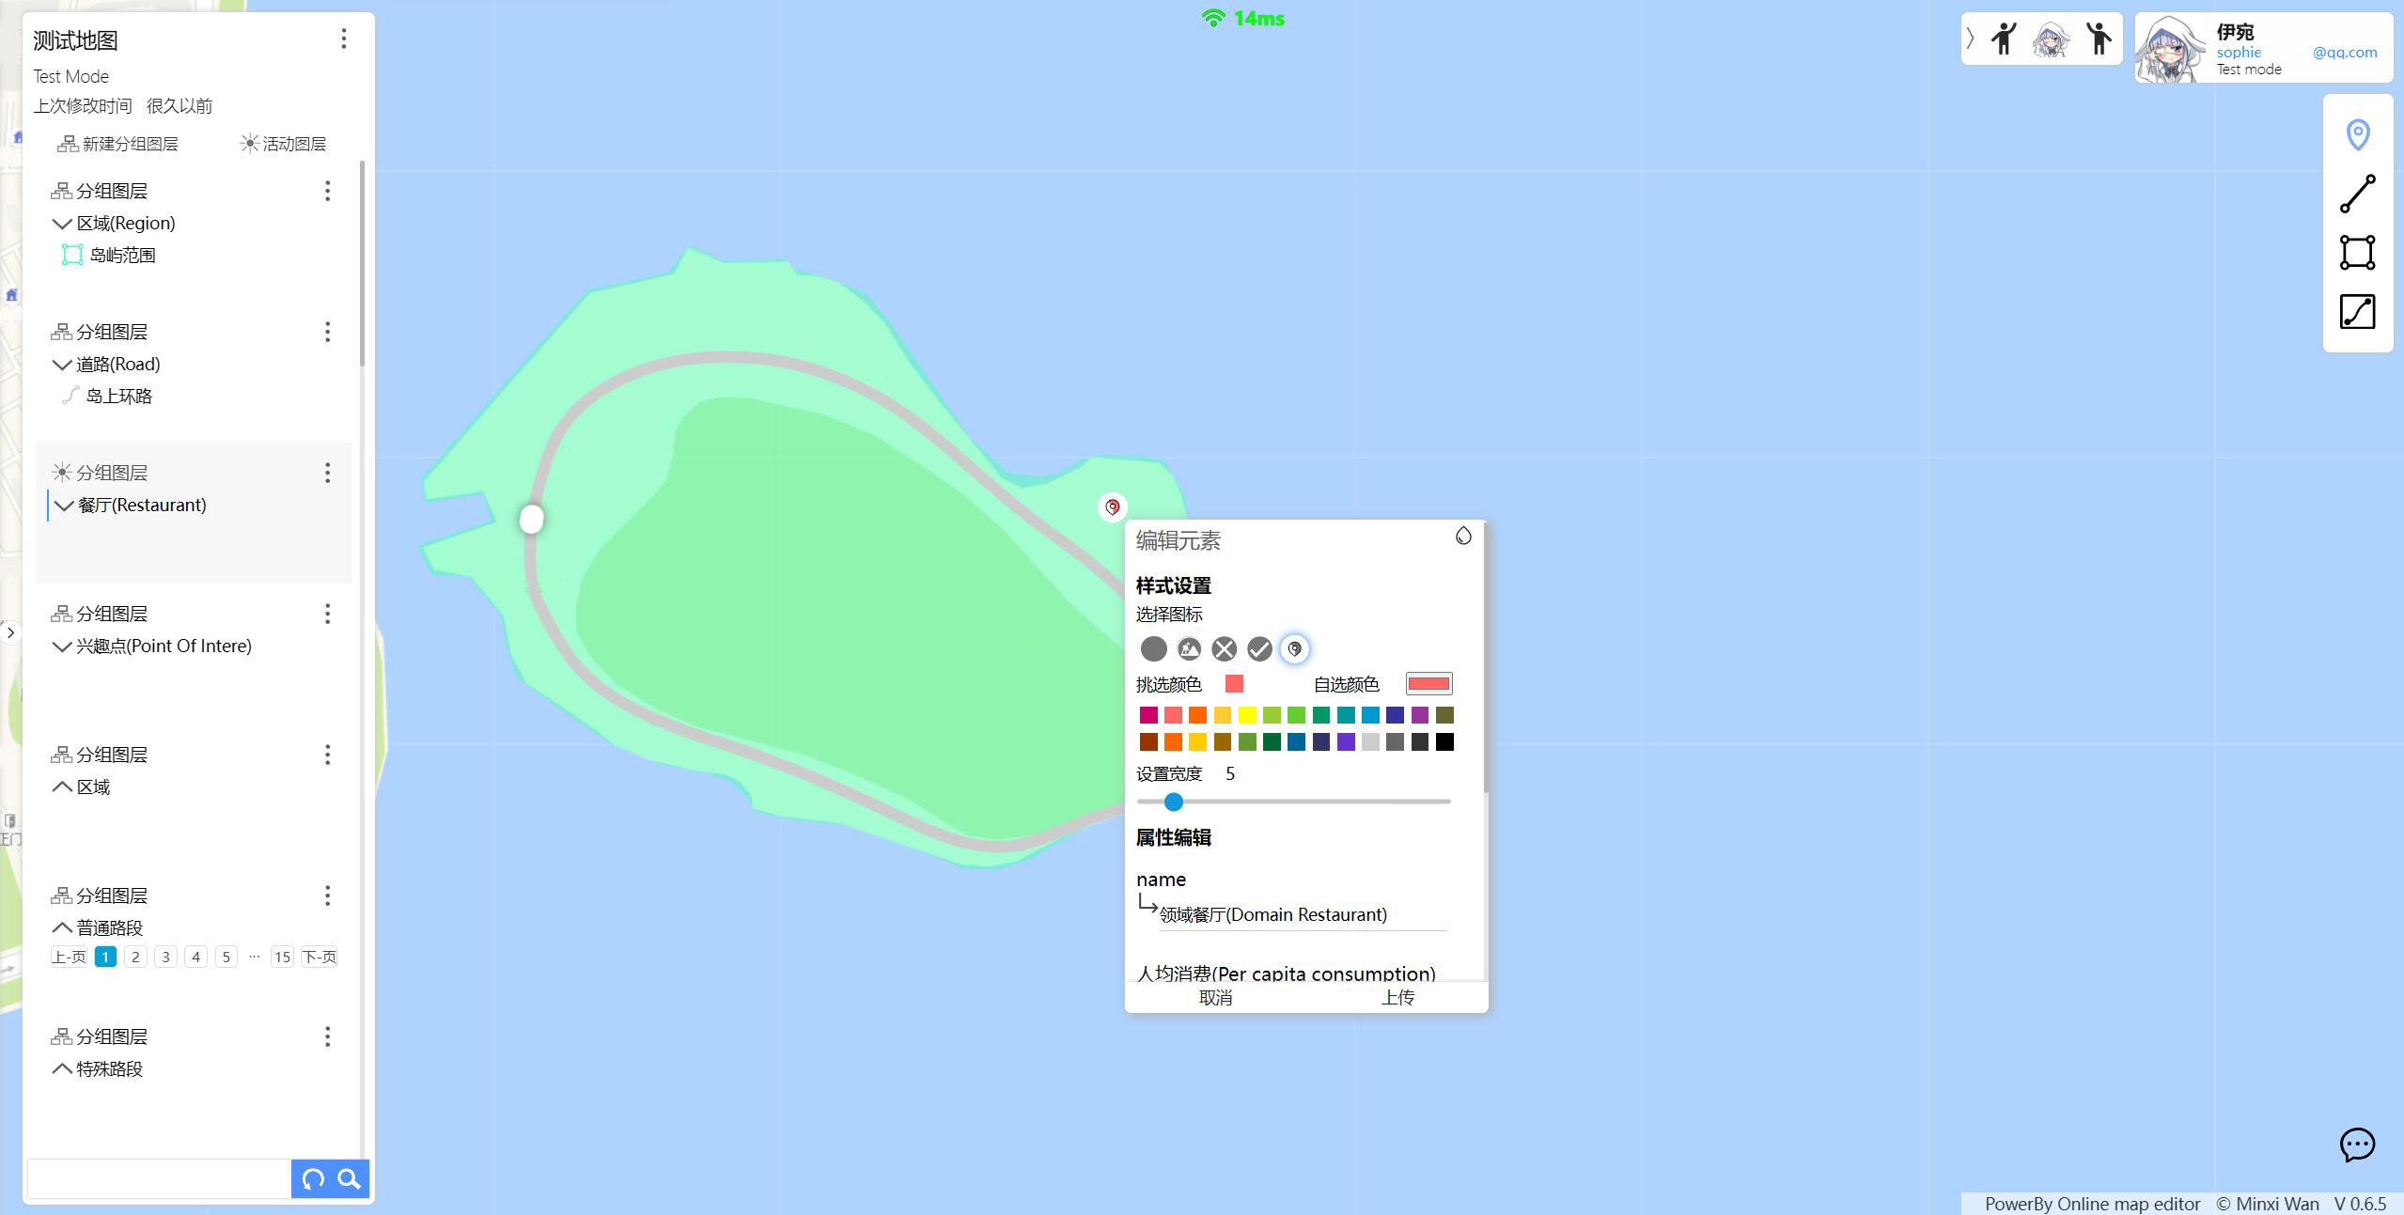Collapse the 餐厅(Restaurant) layer group
2404x1215 pixels.
coord(64,506)
